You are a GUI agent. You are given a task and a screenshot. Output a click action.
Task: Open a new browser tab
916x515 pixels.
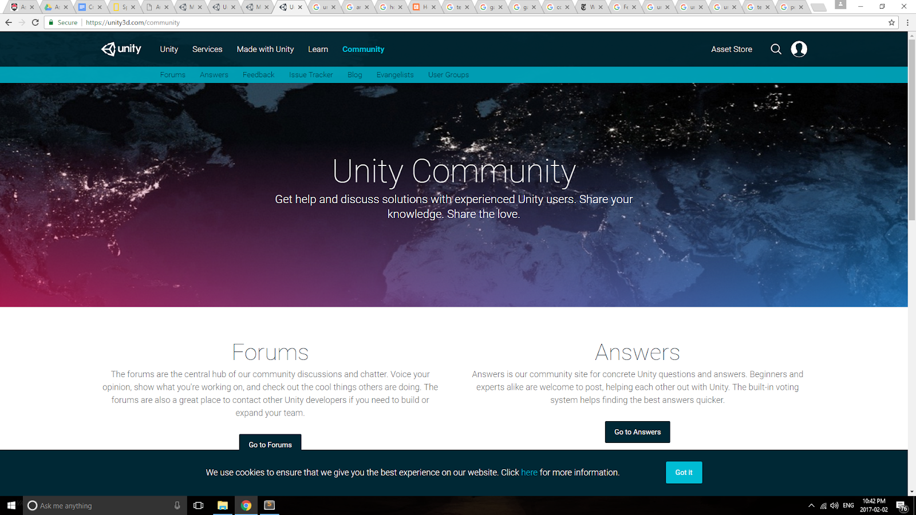point(819,7)
